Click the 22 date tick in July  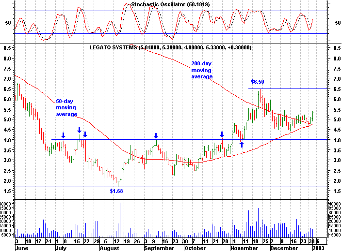86,241
